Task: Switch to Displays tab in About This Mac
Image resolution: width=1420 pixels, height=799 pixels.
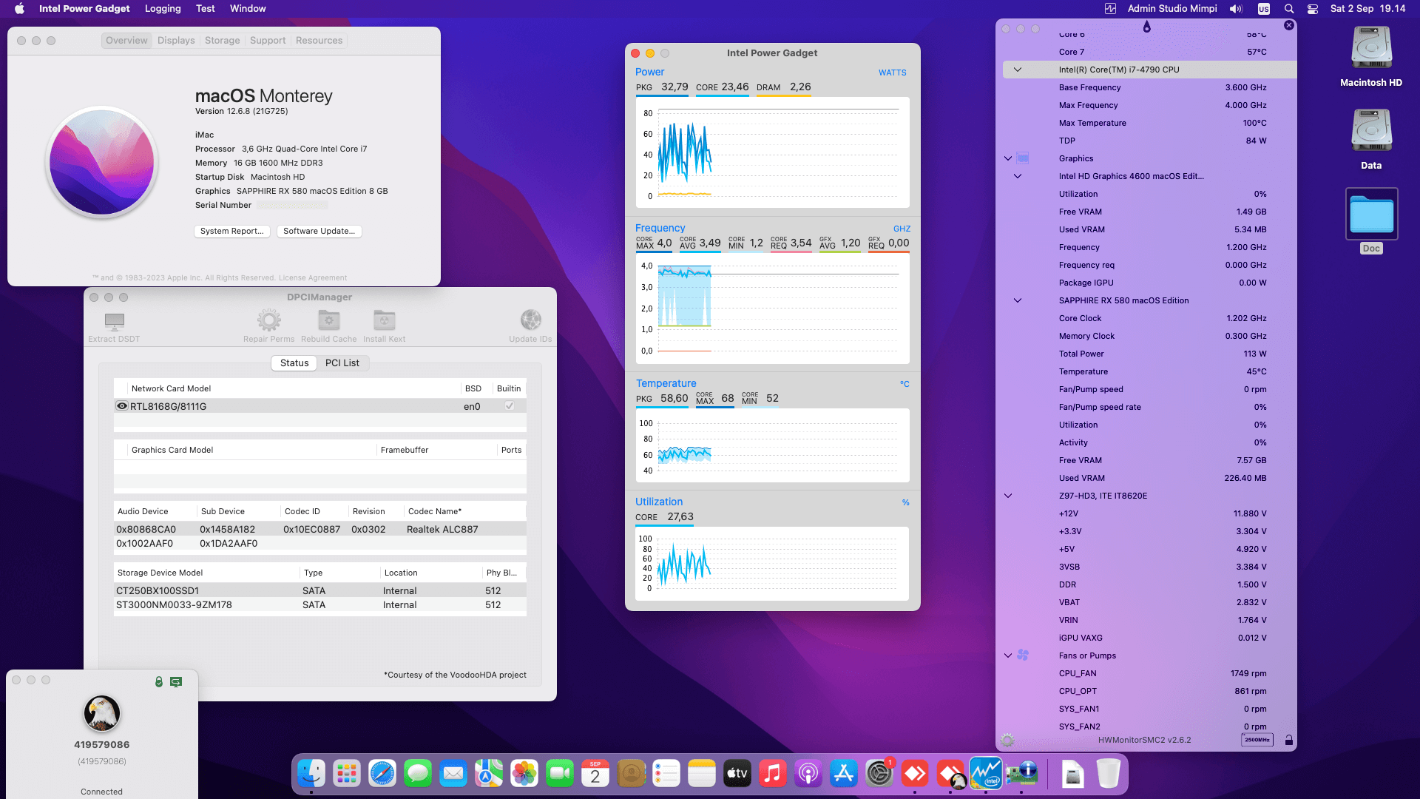Action: pos(176,41)
